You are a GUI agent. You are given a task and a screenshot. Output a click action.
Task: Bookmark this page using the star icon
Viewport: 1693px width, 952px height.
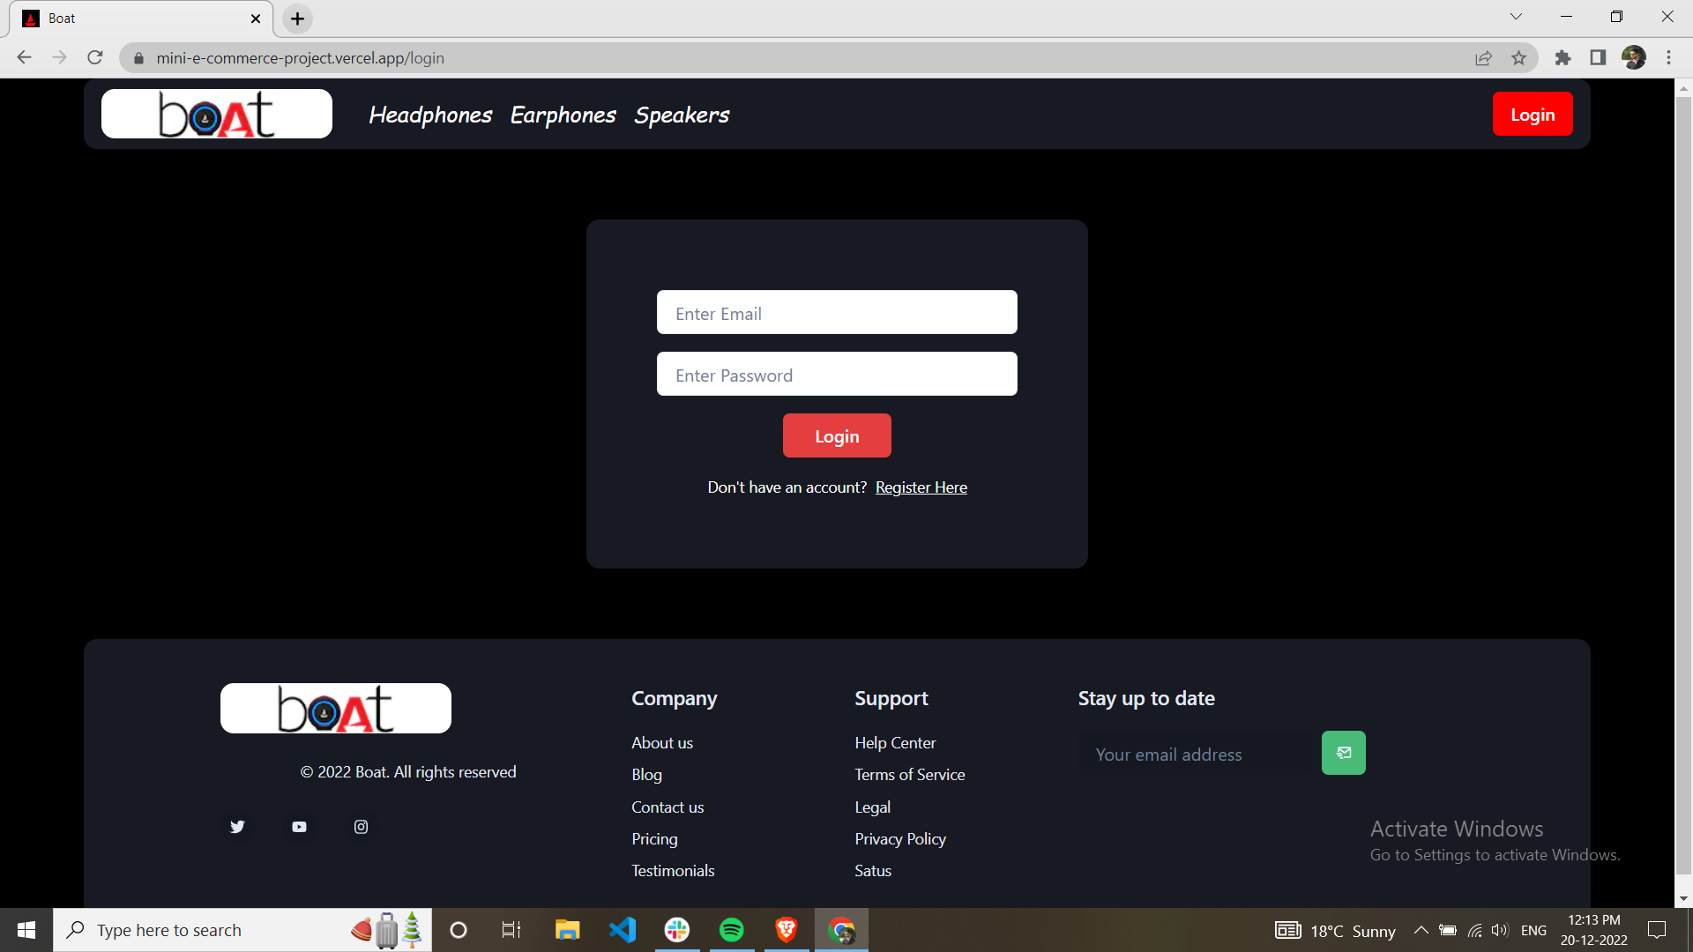(1519, 57)
